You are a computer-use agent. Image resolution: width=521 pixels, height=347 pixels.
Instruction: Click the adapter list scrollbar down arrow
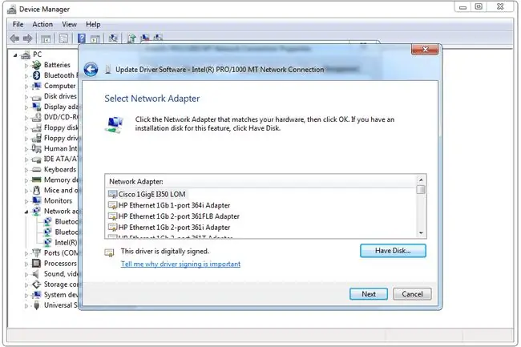pyautogui.click(x=421, y=233)
